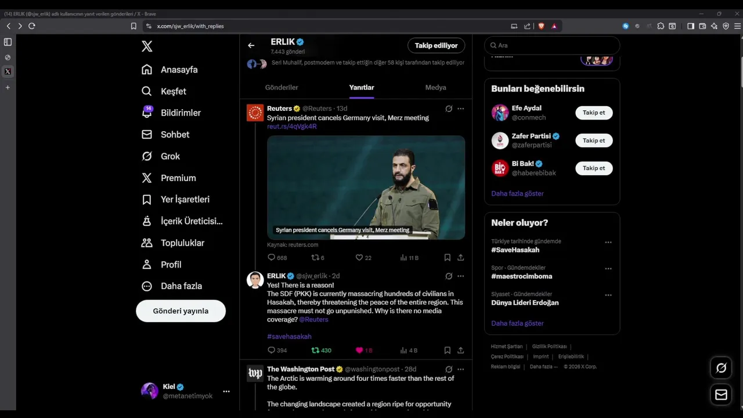This screenshot has height=418, width=743.
Task: Open Premium in sidebar
Action: click(168, 178)
